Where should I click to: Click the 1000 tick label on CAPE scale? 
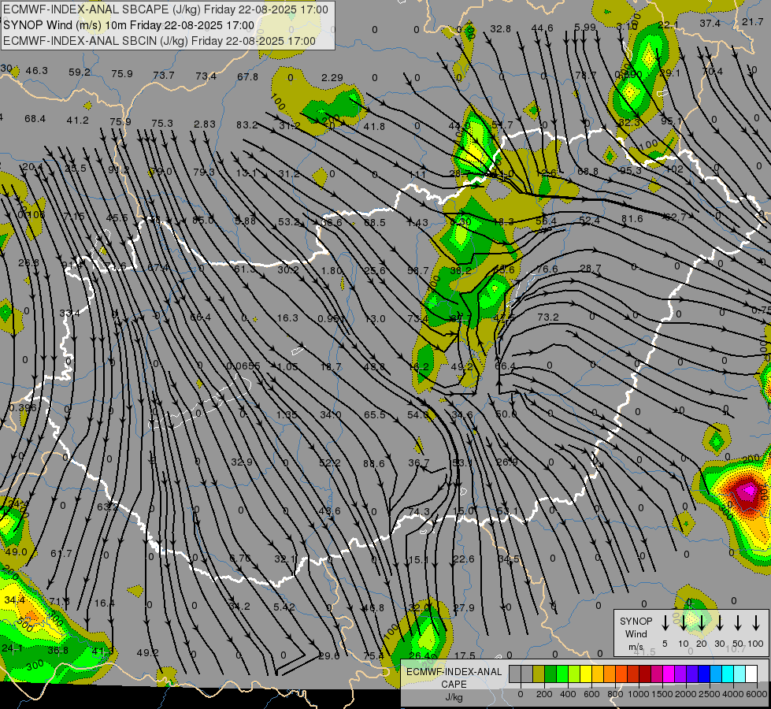(638, 694)
